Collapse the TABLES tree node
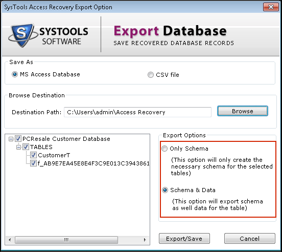 click(x=18, y=147)
